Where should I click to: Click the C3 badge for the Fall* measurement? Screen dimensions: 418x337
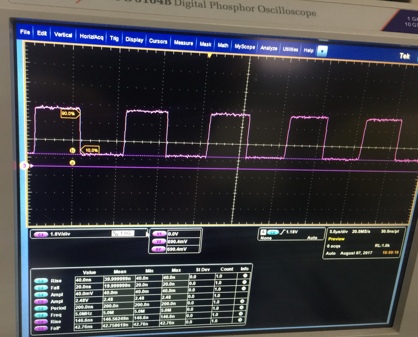(x=41, y=329)
